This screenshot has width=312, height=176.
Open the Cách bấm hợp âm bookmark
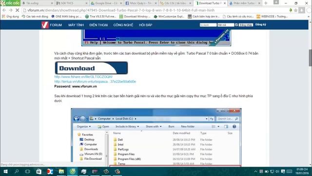(x=204, y=17)
